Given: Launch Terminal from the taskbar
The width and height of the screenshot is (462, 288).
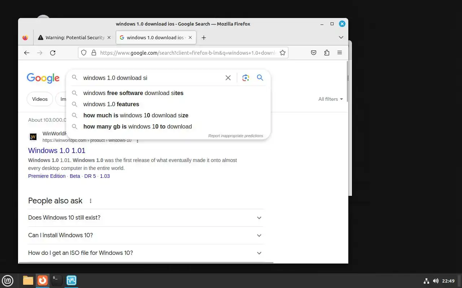Looking at the screenshot, I should click(x=57, y=280).
